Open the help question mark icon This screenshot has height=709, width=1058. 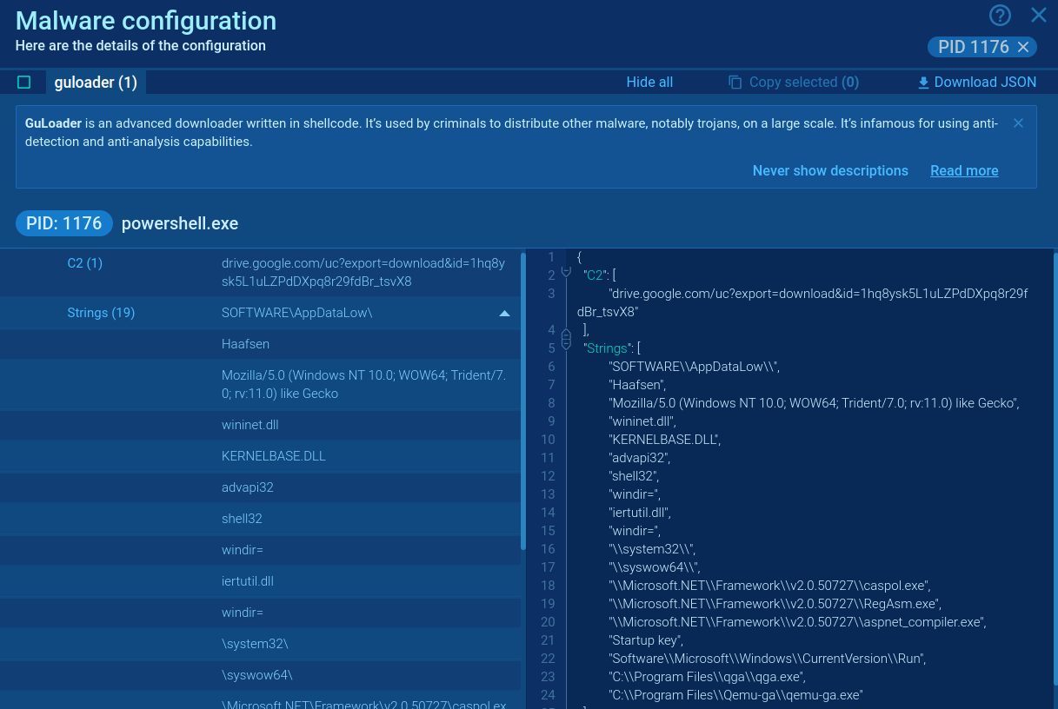click(1001, 15)
